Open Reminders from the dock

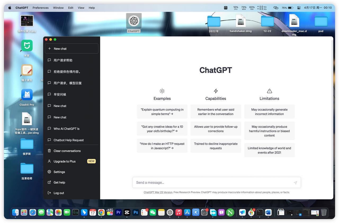(144, 212)
